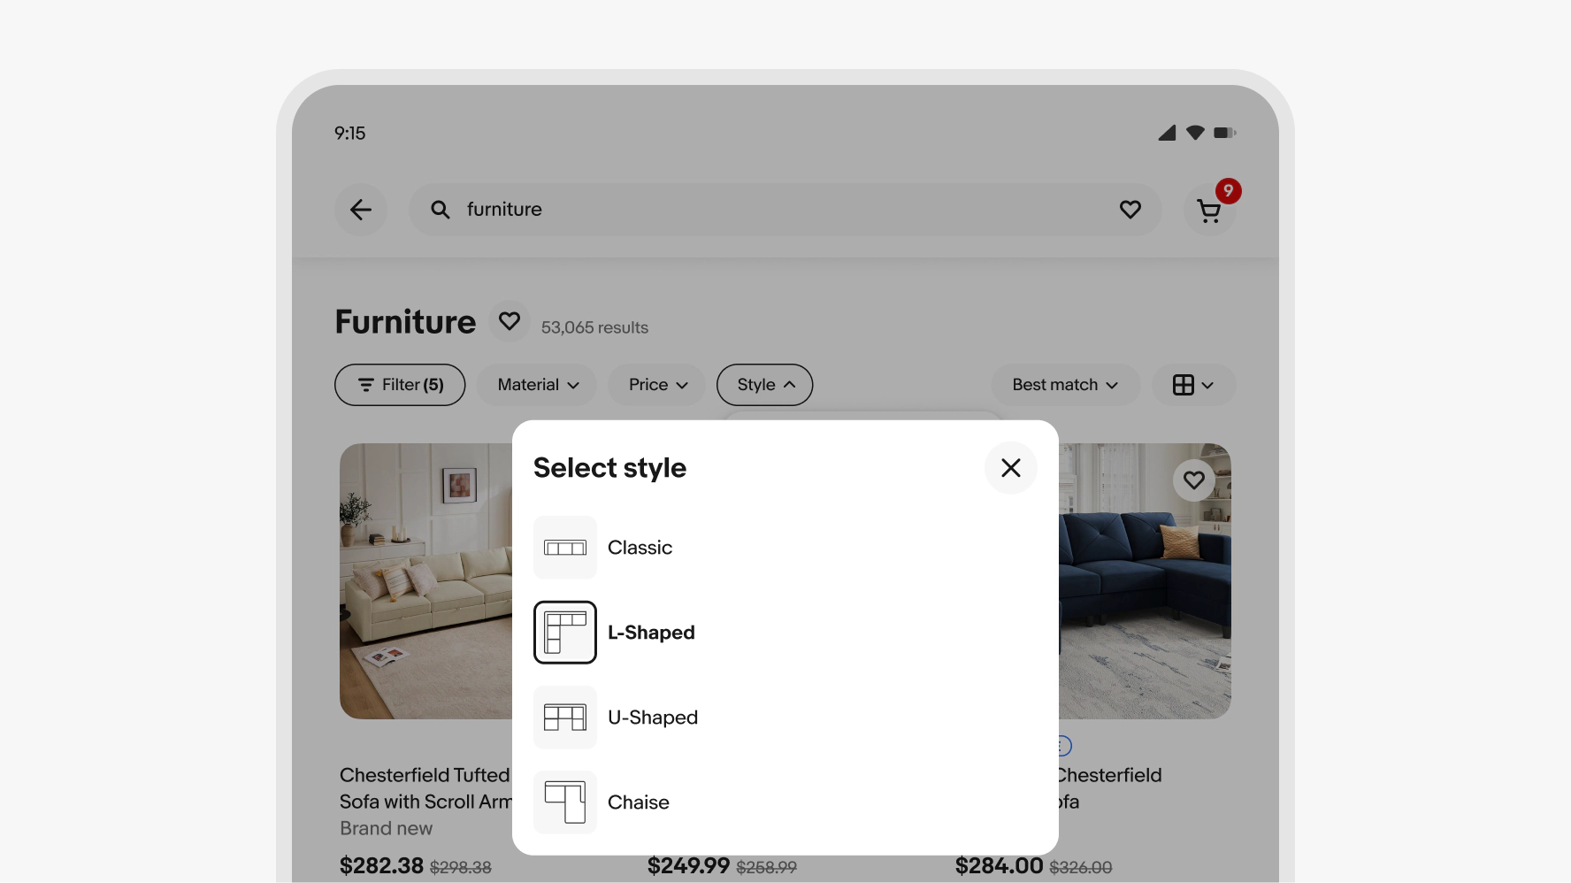Click the furniture search input field

tap(785, 210)
